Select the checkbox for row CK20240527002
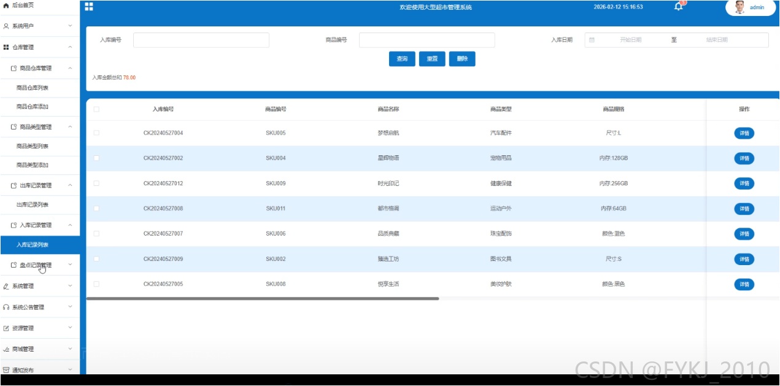Screen dimensions: 780x386 click(x=96, y=158)
